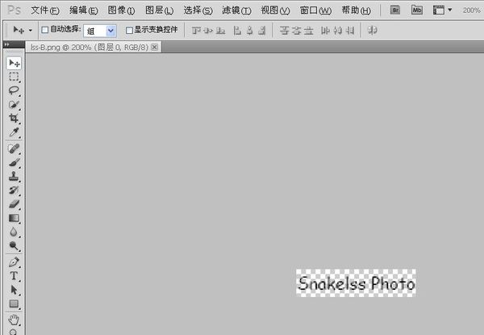Select the Eraser tool
This screenshot has height=335, width=484.
pos(14,204)
